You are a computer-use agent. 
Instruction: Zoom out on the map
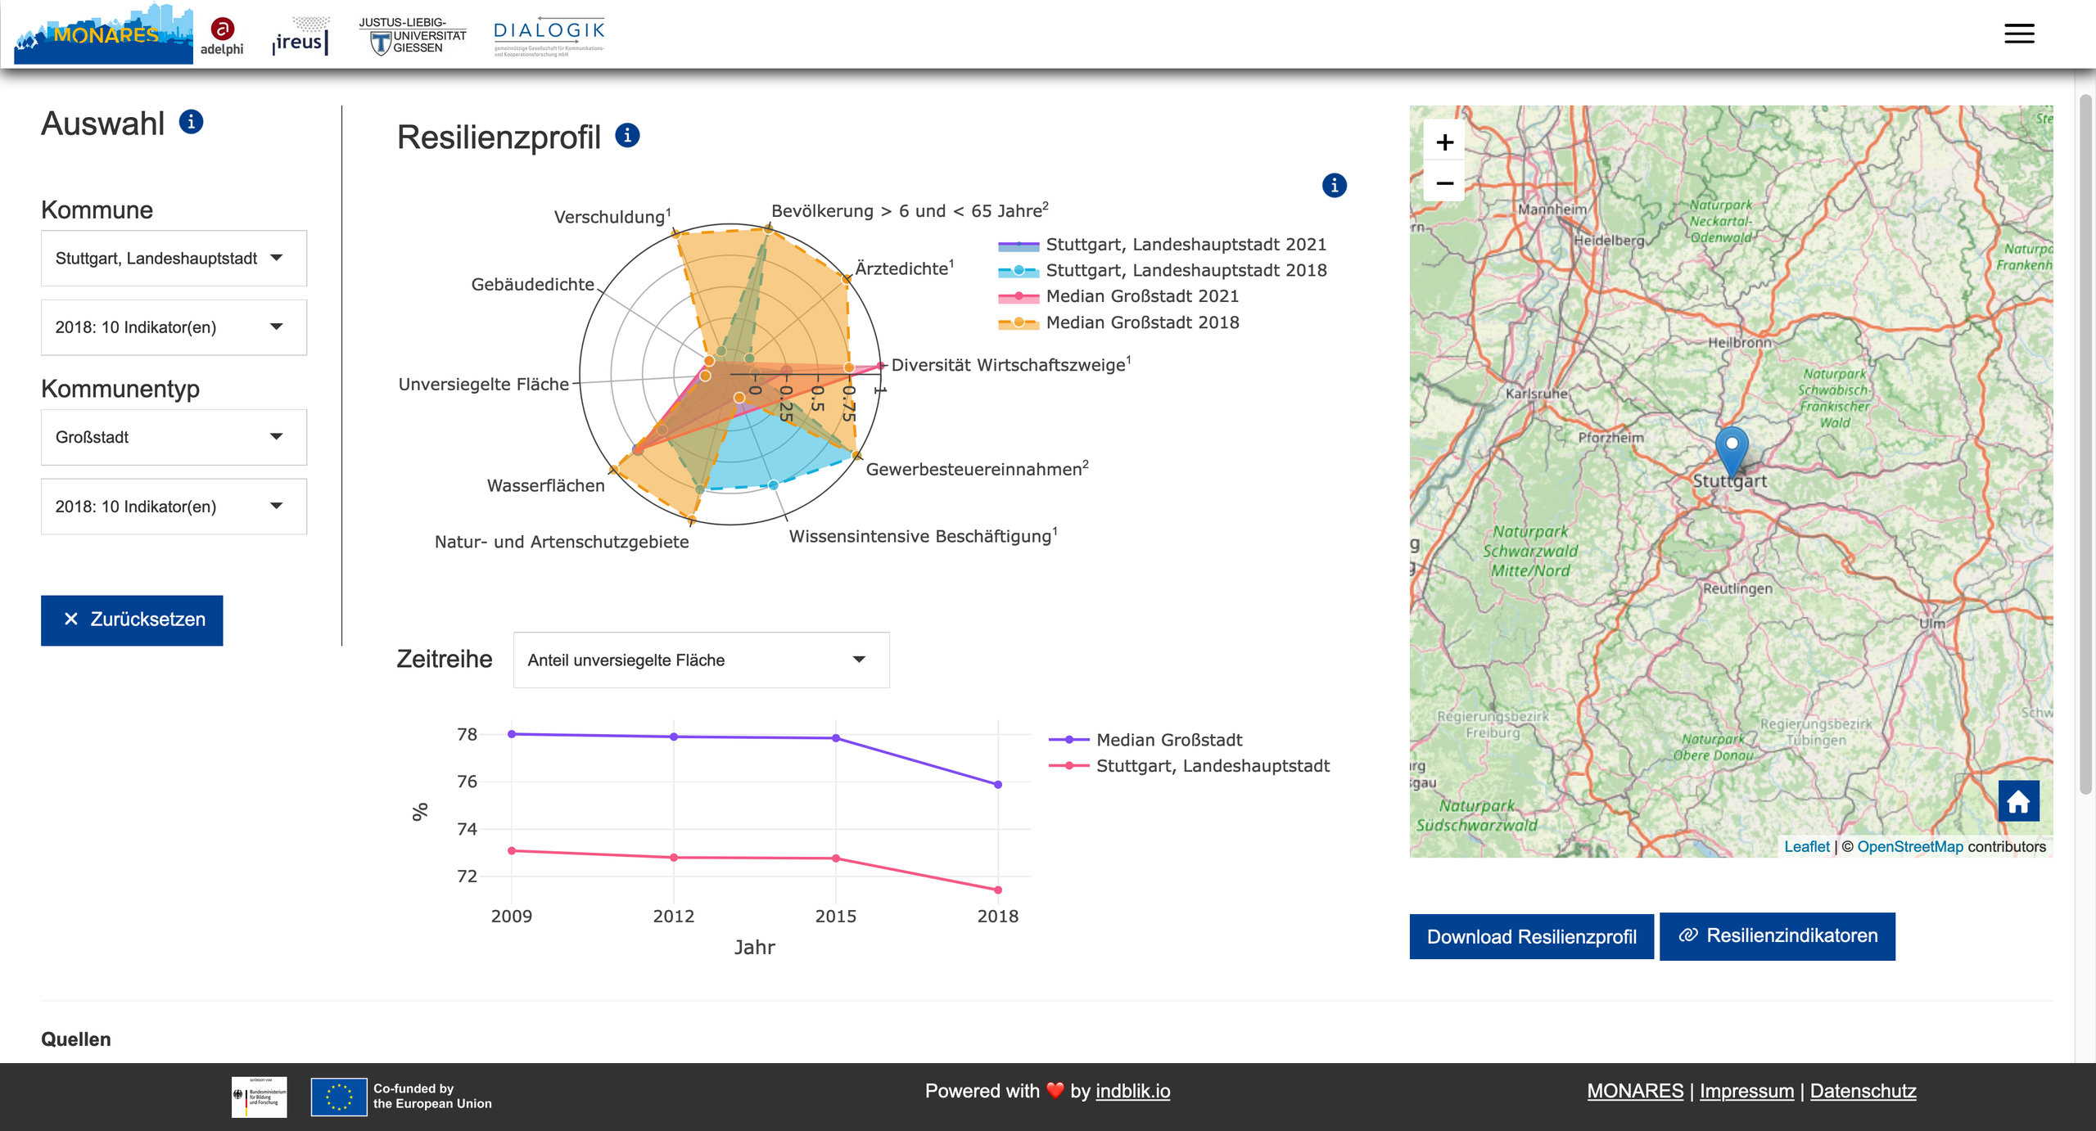1444,183
